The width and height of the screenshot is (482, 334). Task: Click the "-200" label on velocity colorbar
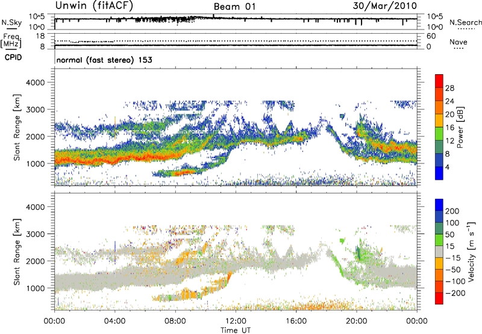tap(455, 293)
